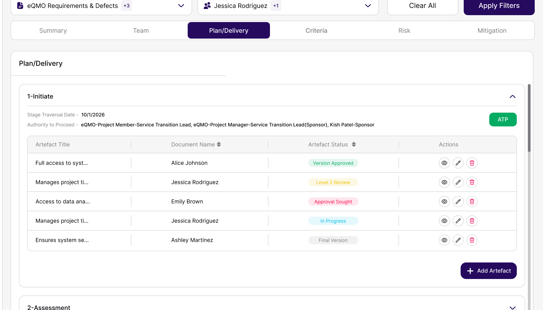Viewport: 543px width, 310px height.
Task: Edit the In Progress artefact
Action: click(458, 221)
